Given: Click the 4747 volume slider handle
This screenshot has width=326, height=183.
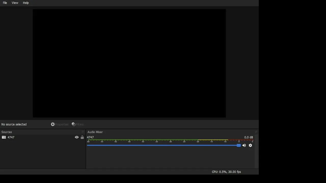Looking at the screenshot, I should pyautogui.click(x=239, y=145).
